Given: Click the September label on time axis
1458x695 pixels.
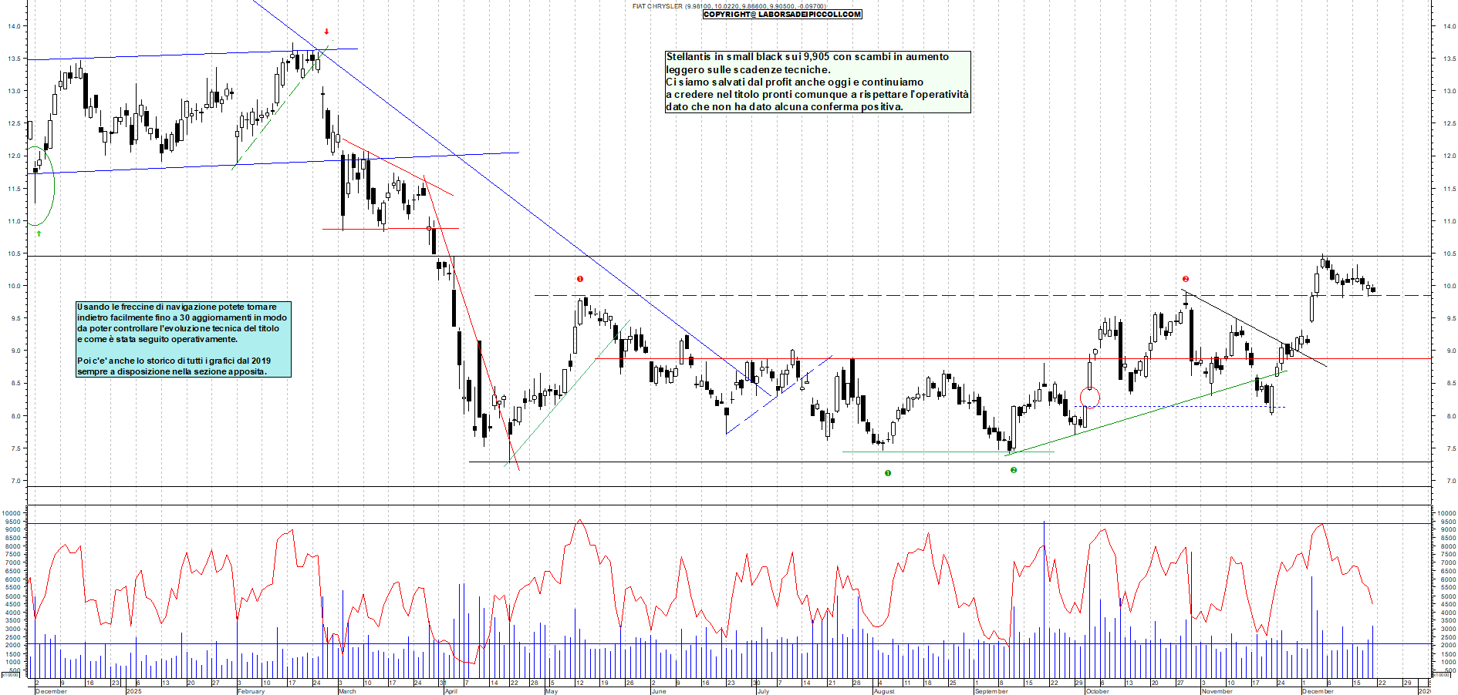Looking at the screenshot, I should point(991,691).
